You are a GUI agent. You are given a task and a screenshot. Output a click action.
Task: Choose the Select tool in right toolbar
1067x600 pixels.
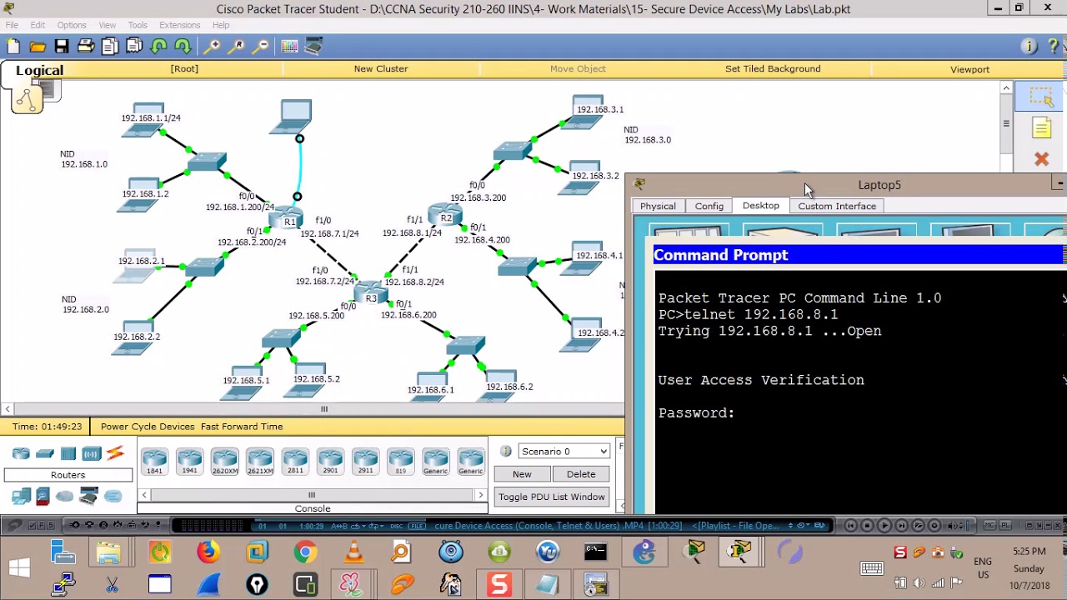(1041, 97)
